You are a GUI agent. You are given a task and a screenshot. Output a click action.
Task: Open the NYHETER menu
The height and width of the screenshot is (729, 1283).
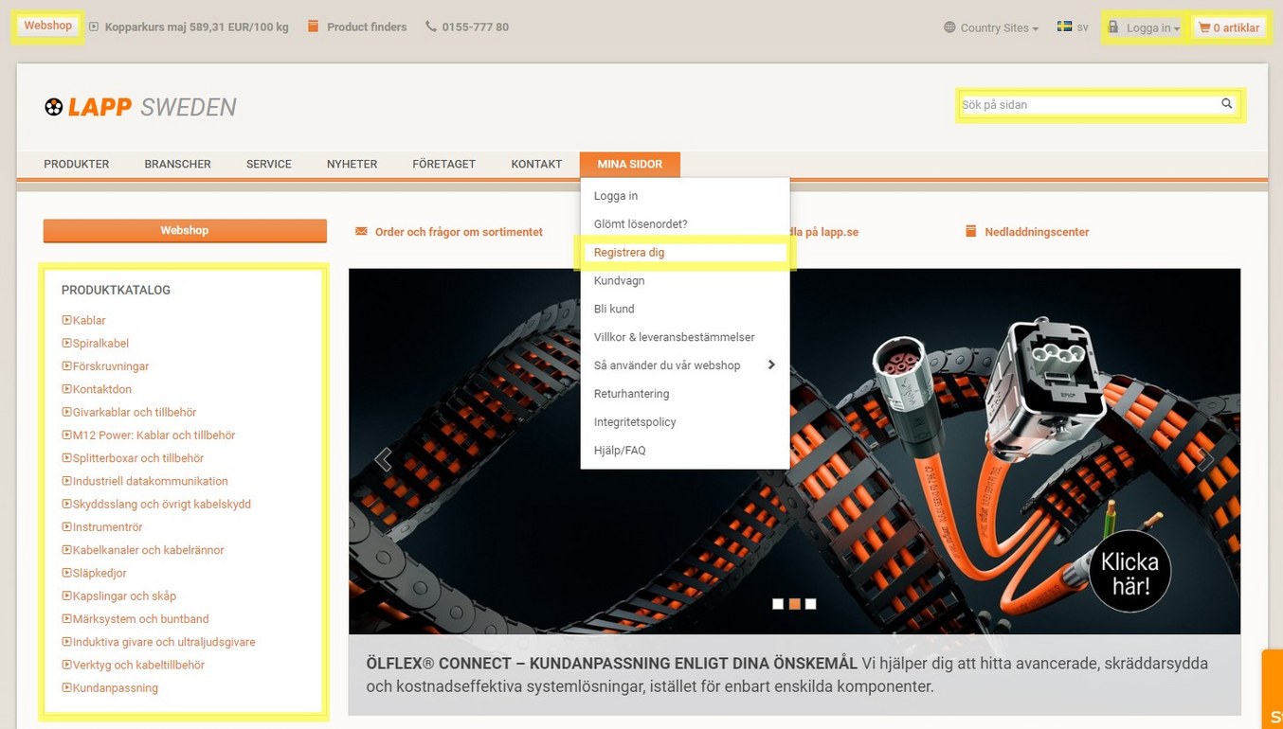(x=352, y=164)
